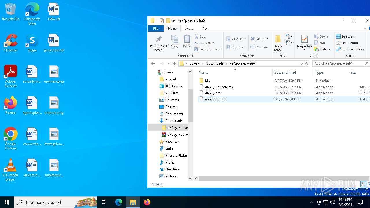This screenshot has height=208, width=370.
Task: Click Paste shortcut command
Action: pyautogui.click(x=207, y=49)
